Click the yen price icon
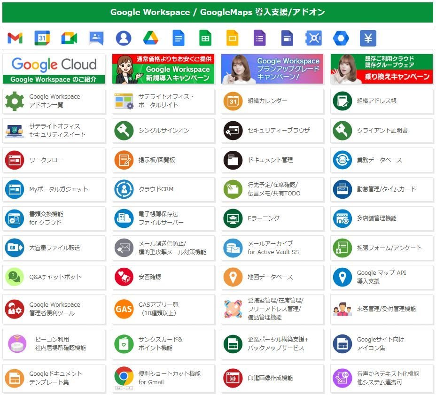This screenshot has width=436, height=396. [x=368, y=38]
